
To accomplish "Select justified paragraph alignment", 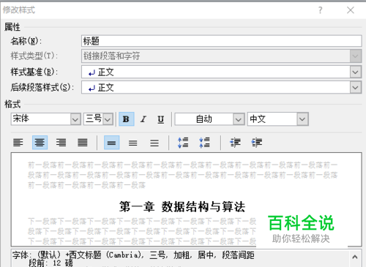I will pyautogui.click(x=83, y=143).
